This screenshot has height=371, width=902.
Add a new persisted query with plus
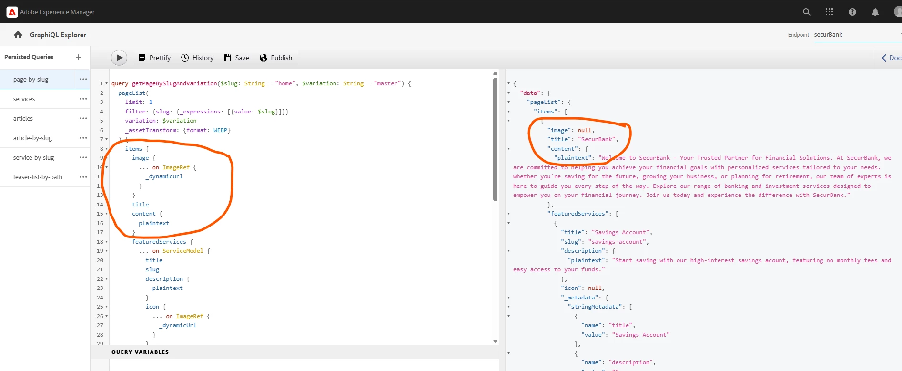click(79, 57)
